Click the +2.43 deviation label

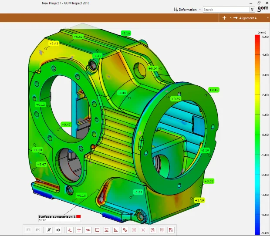click(54, 44)
